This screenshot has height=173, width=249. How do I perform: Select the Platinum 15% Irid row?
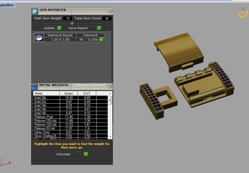coord(71,120)
